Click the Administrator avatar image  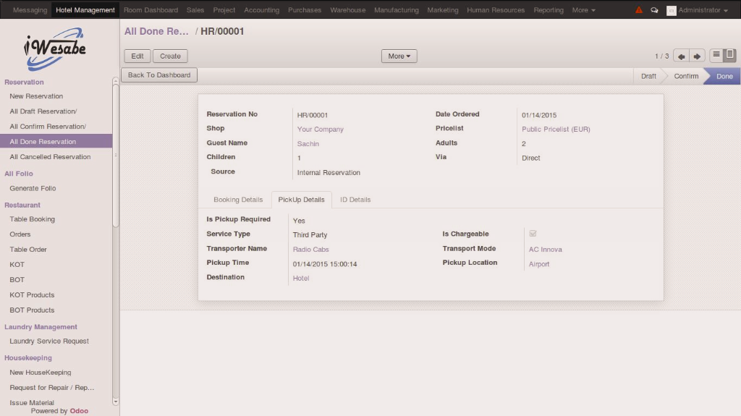click(x=671, y=10)
